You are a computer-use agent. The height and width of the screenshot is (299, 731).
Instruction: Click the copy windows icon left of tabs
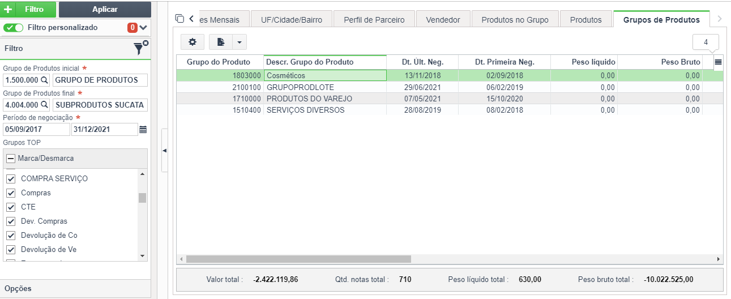[180, 19]
